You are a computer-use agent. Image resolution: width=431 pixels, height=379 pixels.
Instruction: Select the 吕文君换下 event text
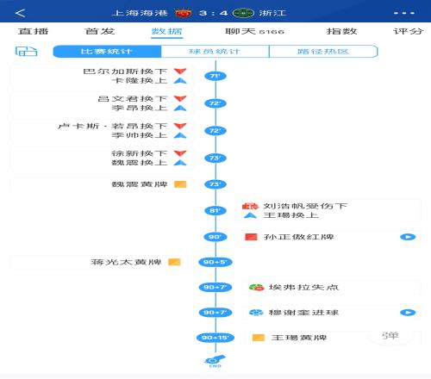132,98
